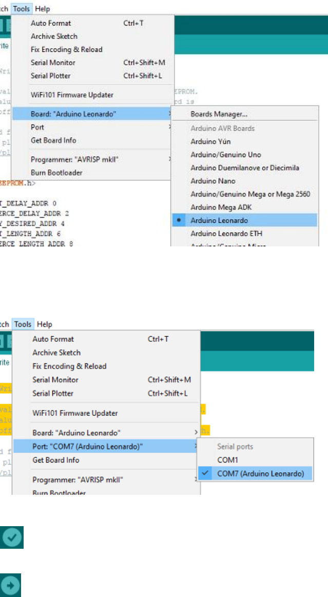Click Fix Encoding & Reload, Port-highlighted menu
The width and height of the screenshot is (328, 597).
tap(106, 367)
